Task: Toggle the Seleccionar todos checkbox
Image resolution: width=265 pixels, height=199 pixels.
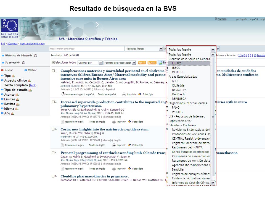Action: 53,63
